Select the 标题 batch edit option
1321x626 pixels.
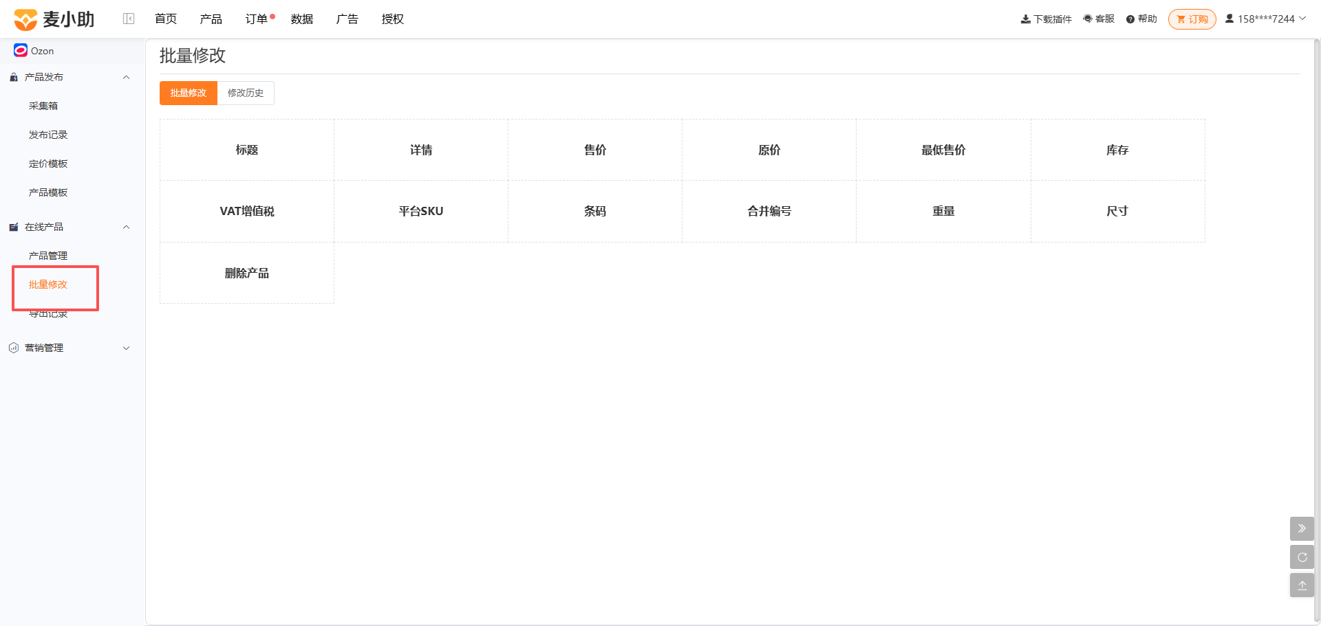[247, 150]
